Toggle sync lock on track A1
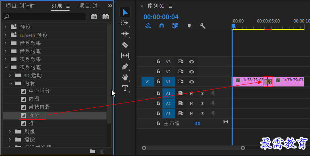Image resolution: width=310 pixels, height=156 pixels. coord(181,93)
